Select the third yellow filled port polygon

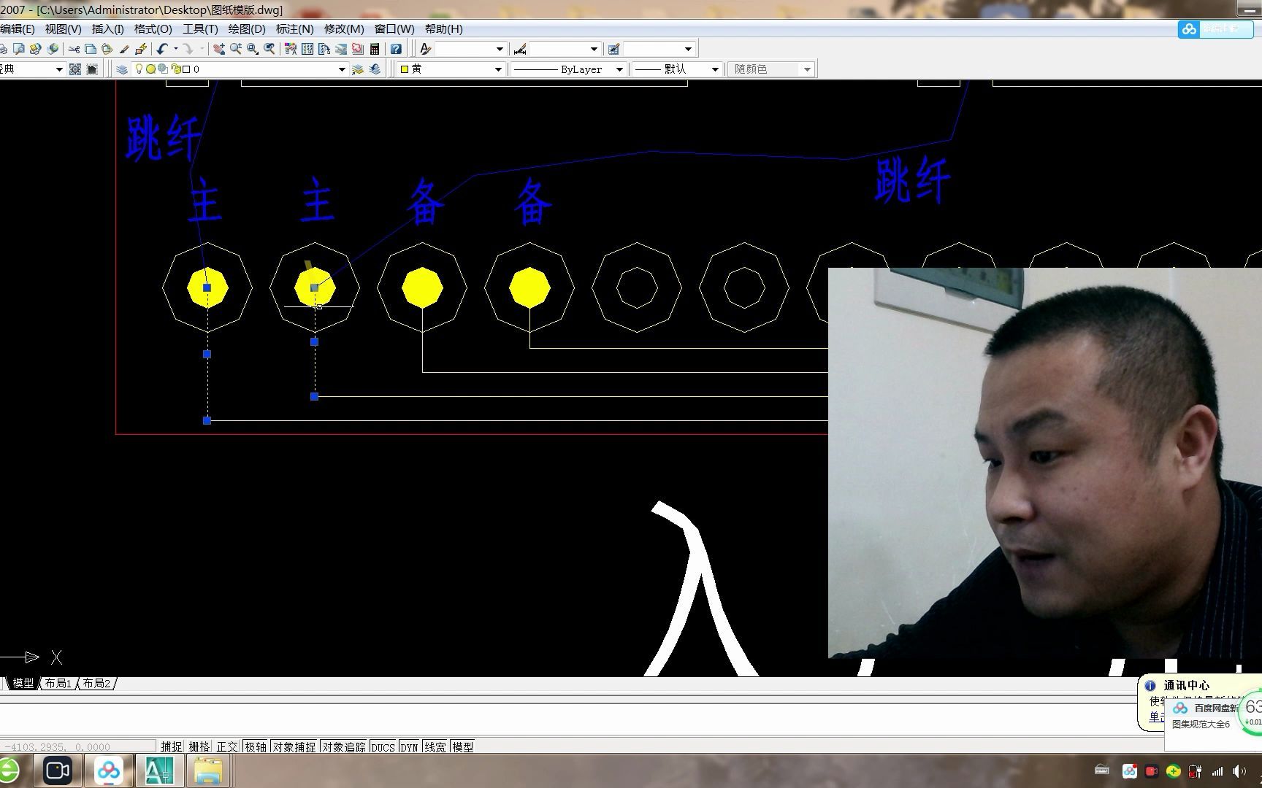tap(422, 287)
